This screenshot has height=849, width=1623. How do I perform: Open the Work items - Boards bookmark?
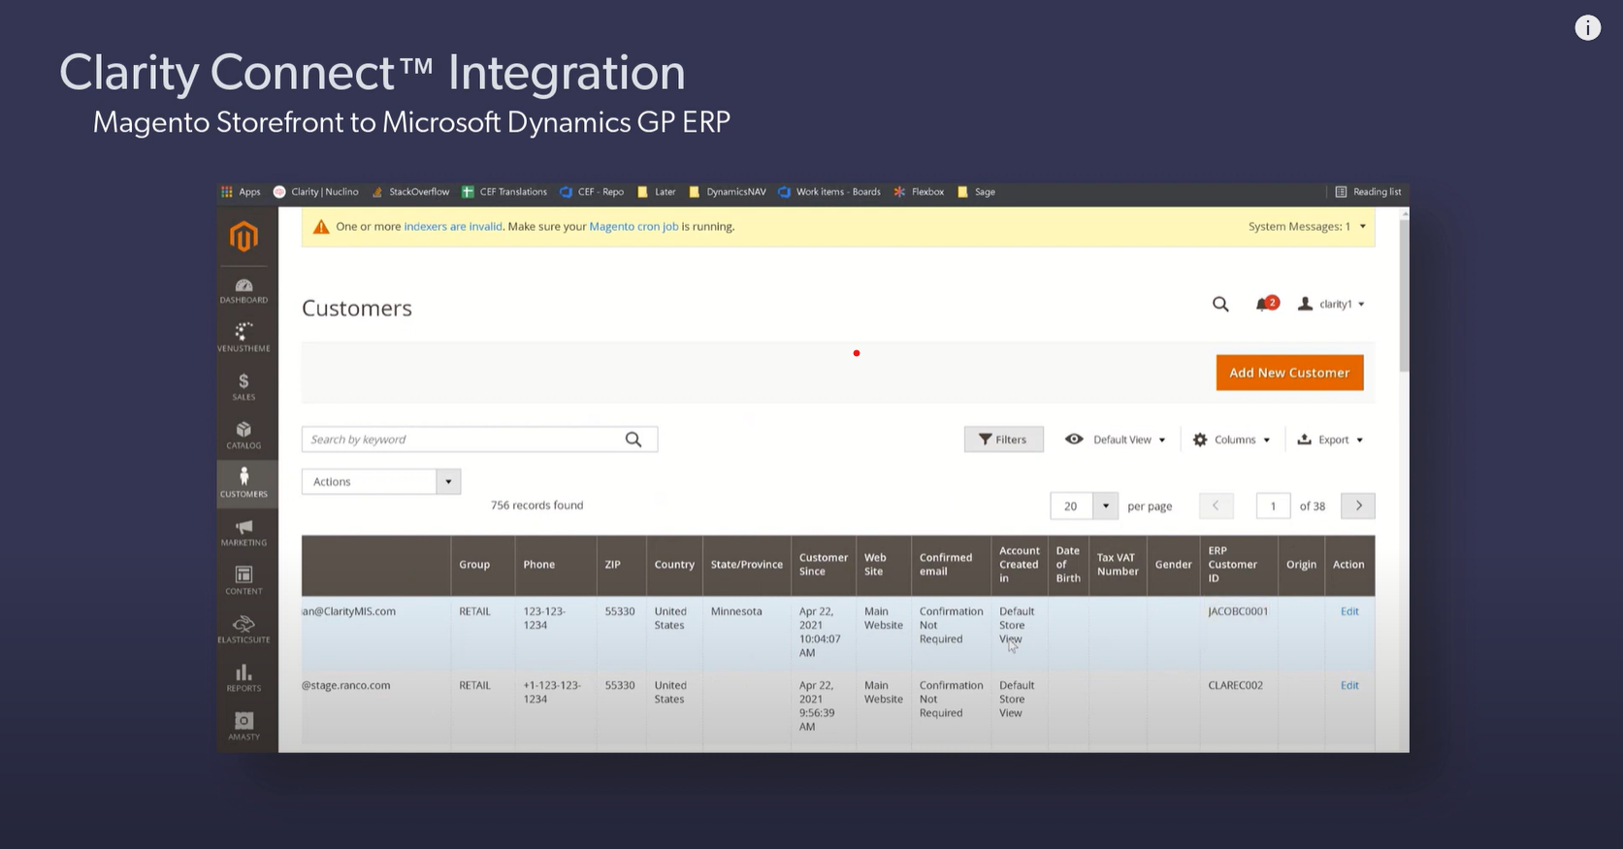829,192
